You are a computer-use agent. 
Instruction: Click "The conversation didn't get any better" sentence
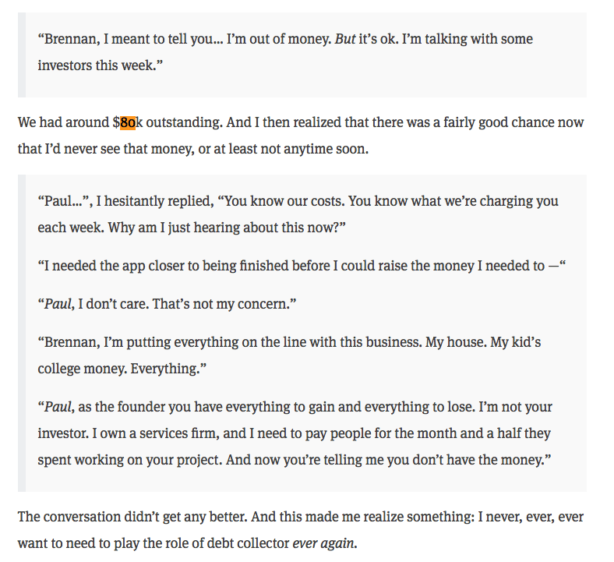(132, 517)
